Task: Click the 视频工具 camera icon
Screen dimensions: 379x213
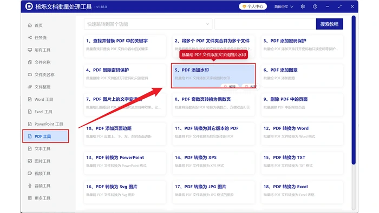Action: point(30,173)
